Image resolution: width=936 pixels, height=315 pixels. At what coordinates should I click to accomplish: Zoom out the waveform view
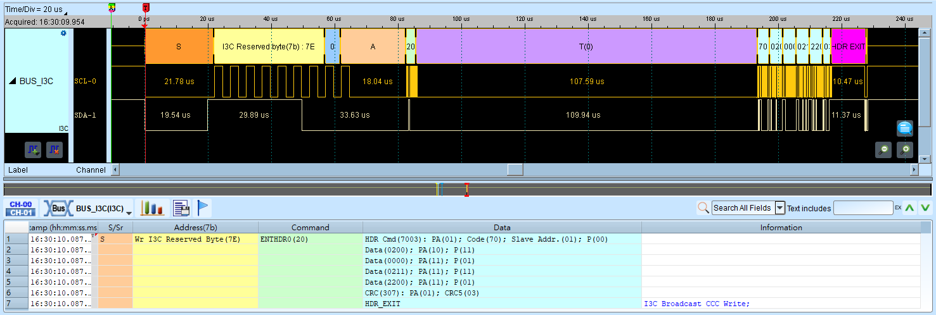click(883, 150)
